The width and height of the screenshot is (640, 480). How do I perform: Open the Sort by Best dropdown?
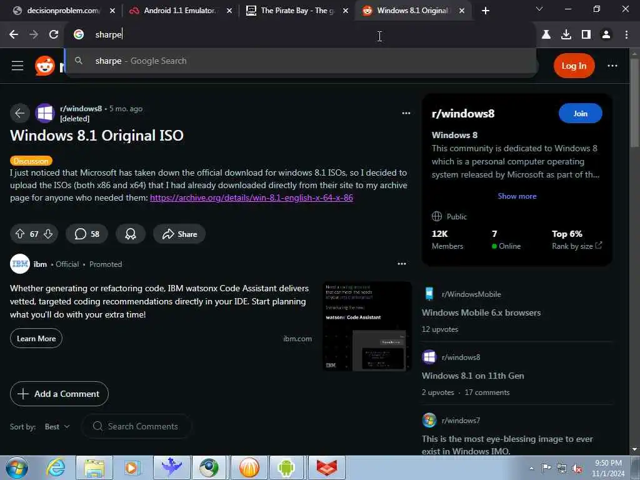(x=57, y=426)
